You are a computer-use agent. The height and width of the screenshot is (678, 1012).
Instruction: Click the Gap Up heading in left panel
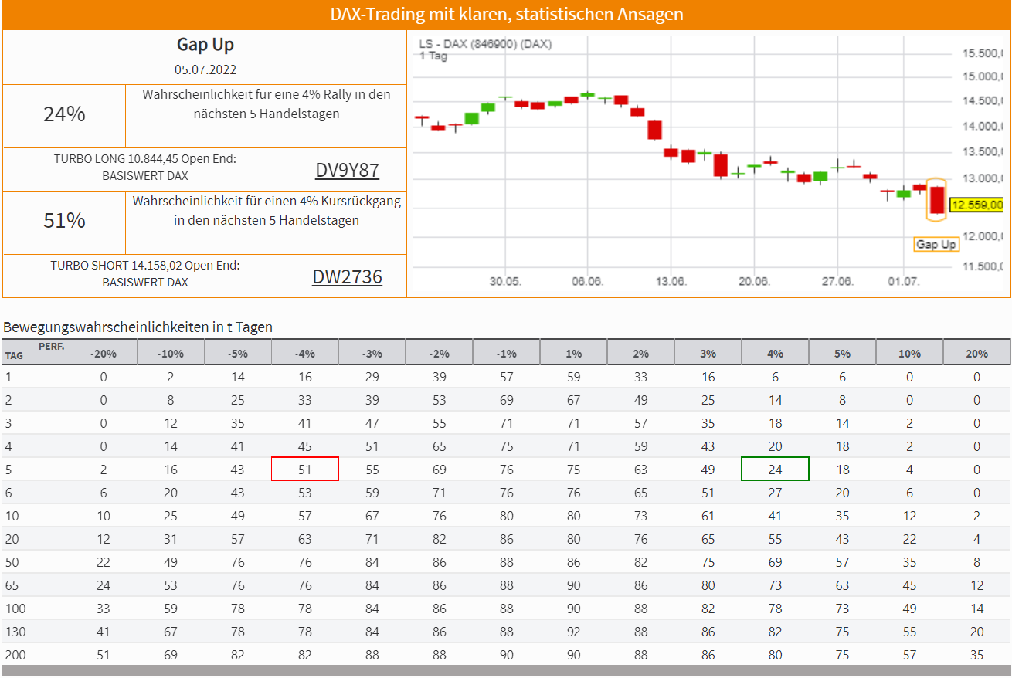click(205, 45)
